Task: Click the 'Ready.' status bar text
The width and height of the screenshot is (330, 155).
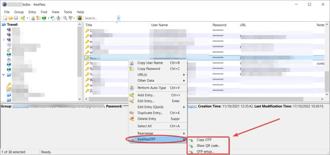Action: pos(46,152)
